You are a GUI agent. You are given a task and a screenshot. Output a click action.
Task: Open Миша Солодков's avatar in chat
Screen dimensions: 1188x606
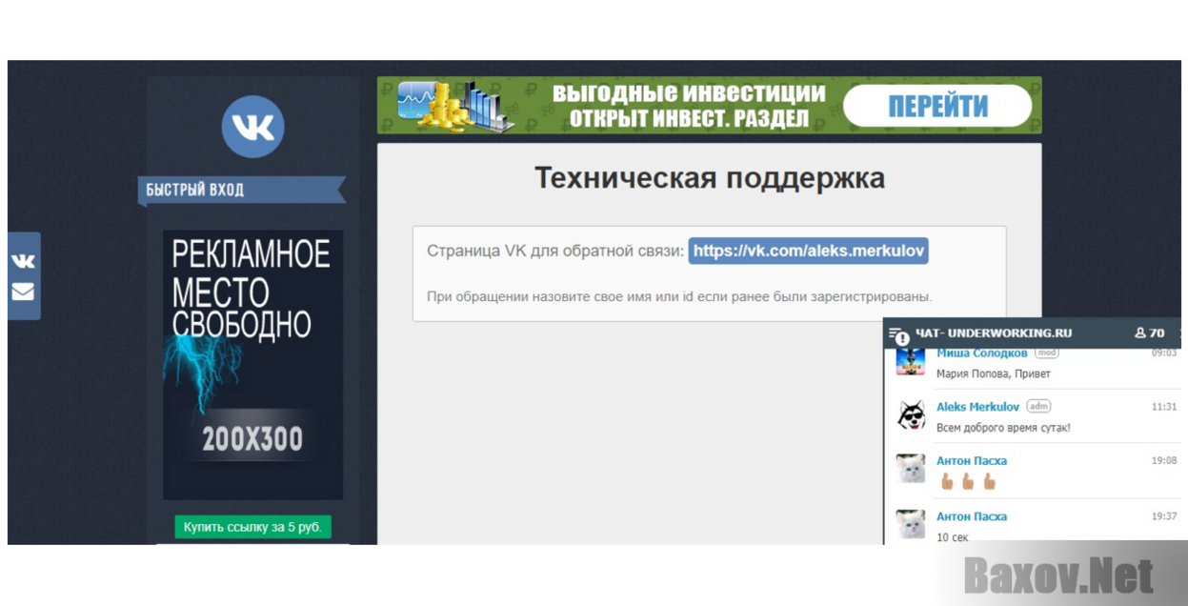911,361
